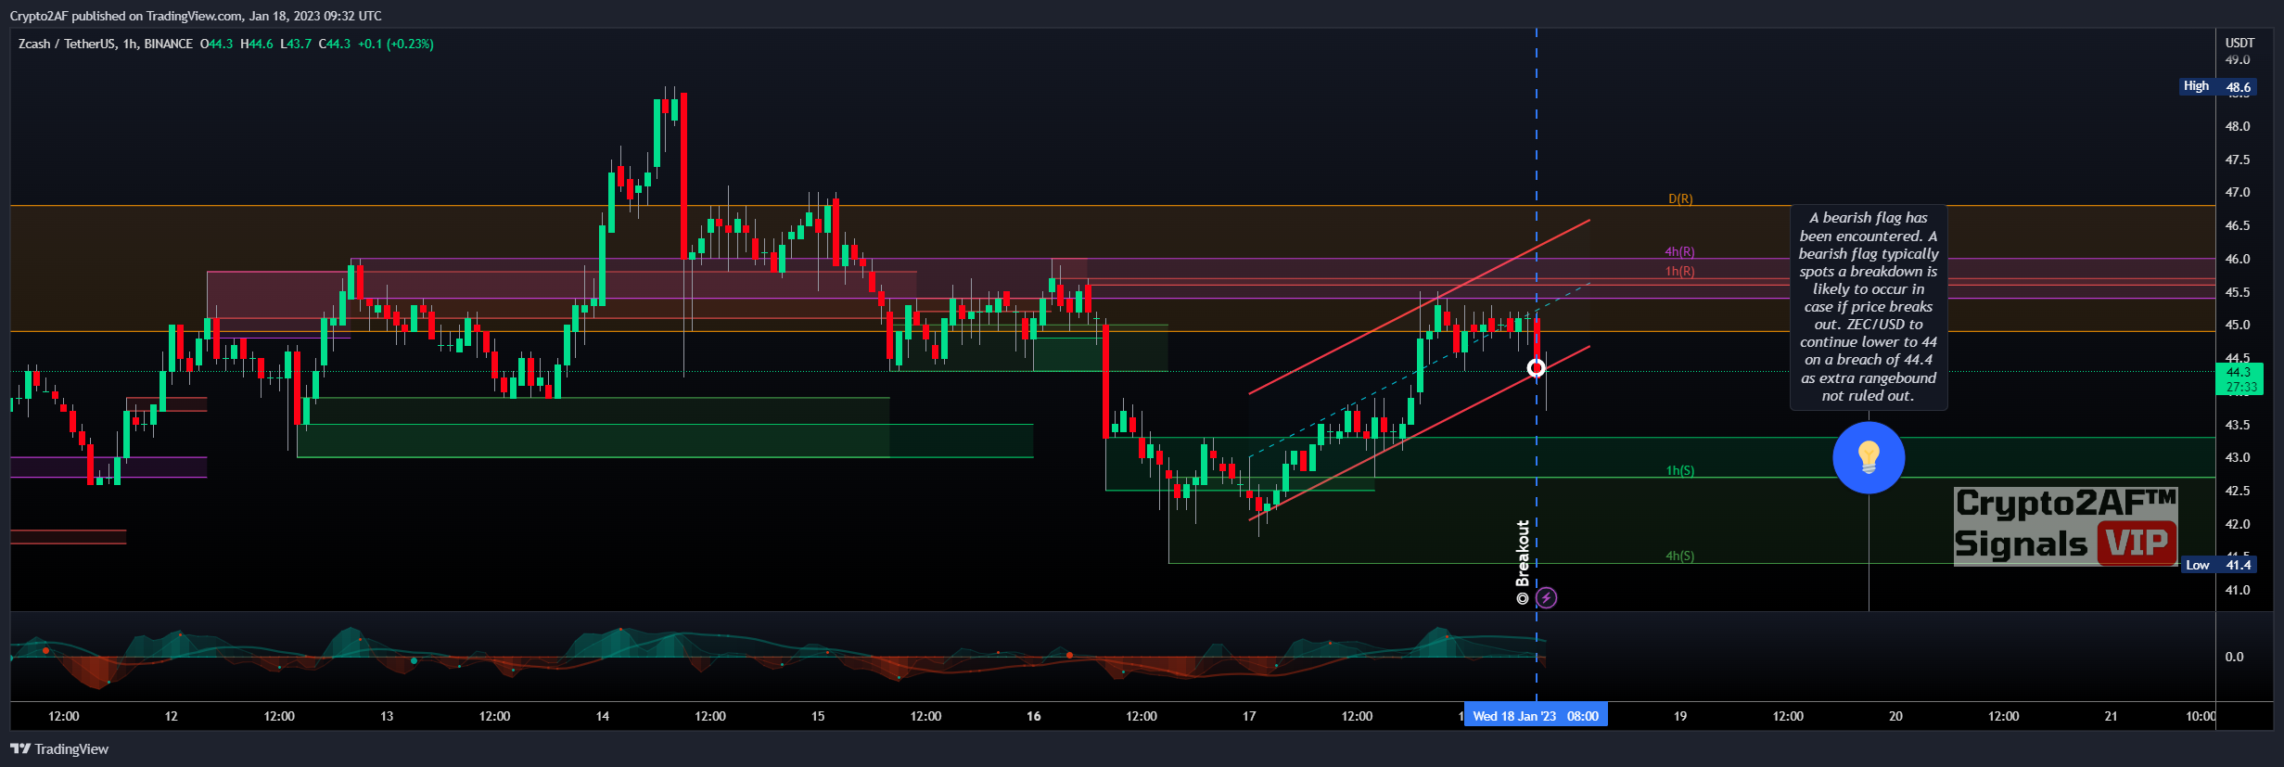Image resolution: width=2284 pixels, height=767 pixels.
Task: Click the Wed 18 Jan '23 08:00 date label
Action: point(1536,716)
